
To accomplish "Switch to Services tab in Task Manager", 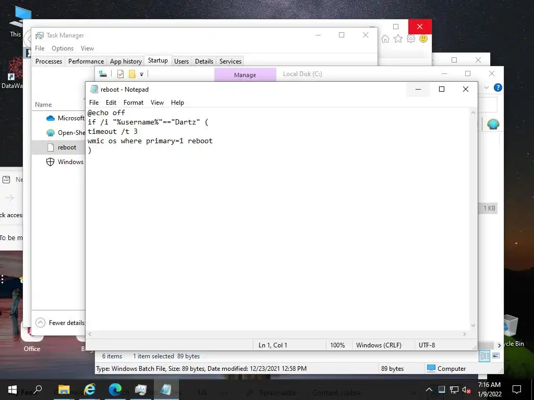I will (x=230, y=61).
